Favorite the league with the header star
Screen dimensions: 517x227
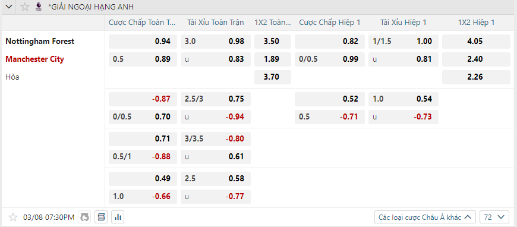coord(25,7)
